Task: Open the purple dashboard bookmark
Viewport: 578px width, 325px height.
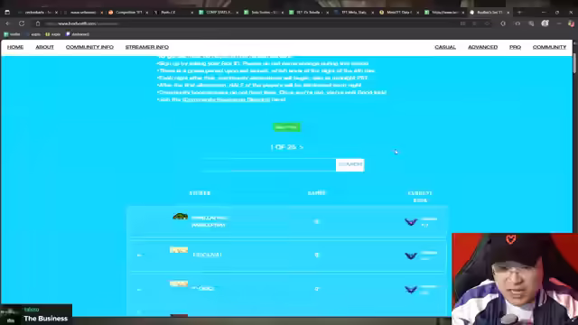Action: pos(78,34)
